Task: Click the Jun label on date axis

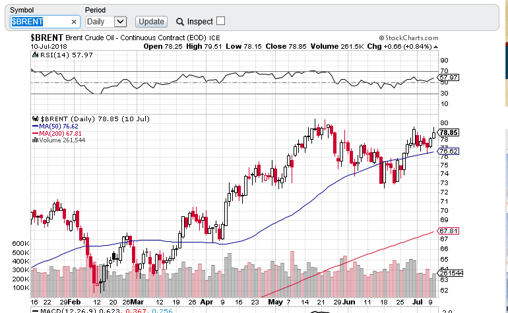Action: [x=348, y=302]
